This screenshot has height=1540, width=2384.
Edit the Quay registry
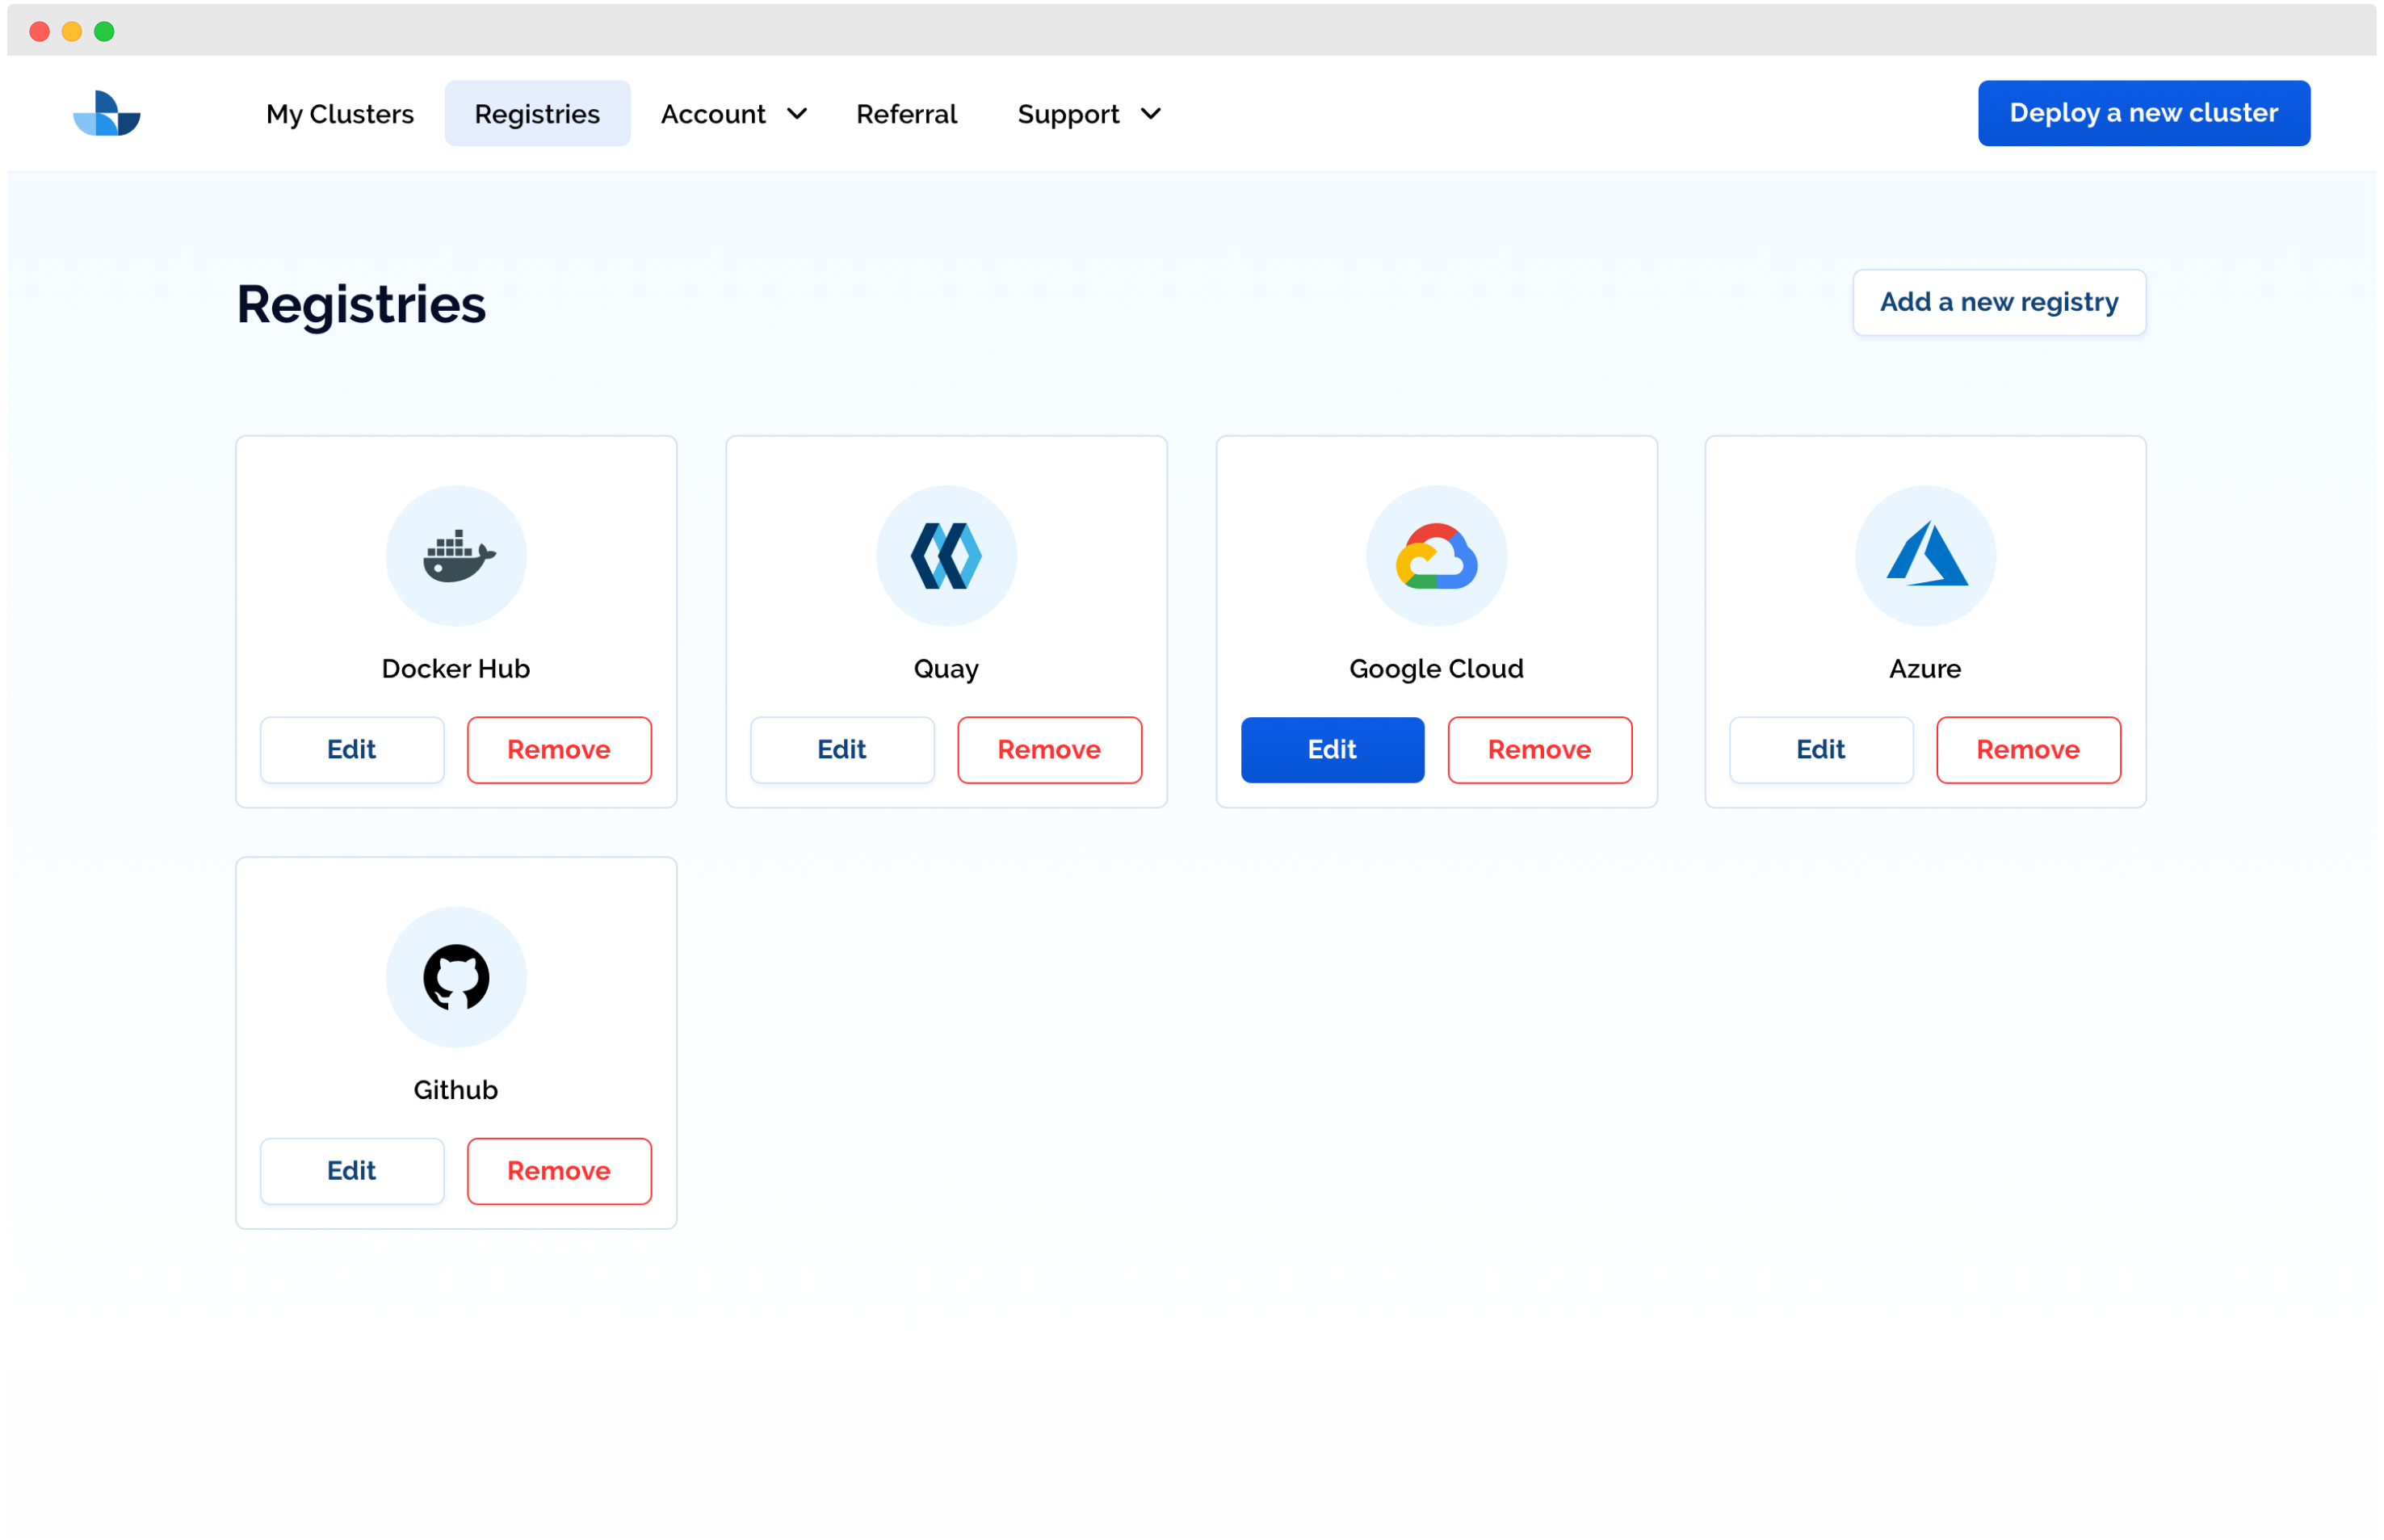point(842,749)
